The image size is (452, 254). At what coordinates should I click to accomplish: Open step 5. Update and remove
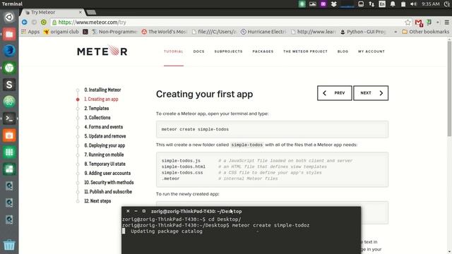click(105, 136)
